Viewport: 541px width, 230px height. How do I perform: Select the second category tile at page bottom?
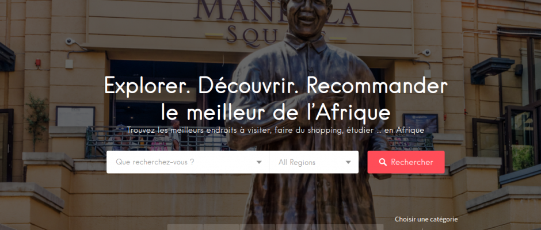(x=221, y=227)
